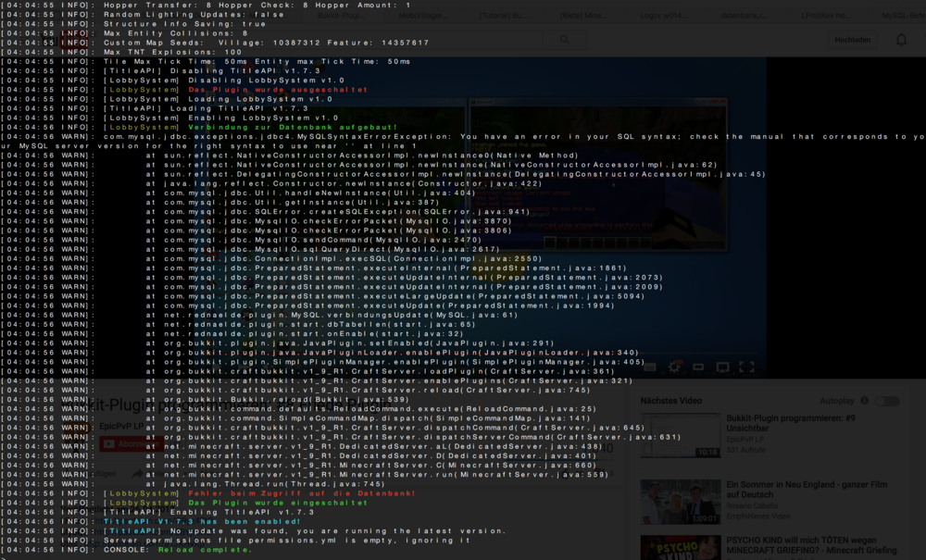The height and width of the screenshot is (560, 926).
Task: Switch to the LPmitKev Ne... browser tab
Action: [x=826, y=16]
